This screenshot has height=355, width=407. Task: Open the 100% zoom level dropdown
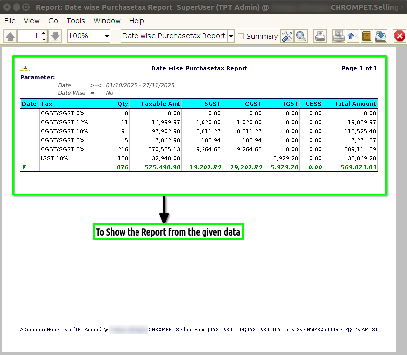click(x=106, y=36)
